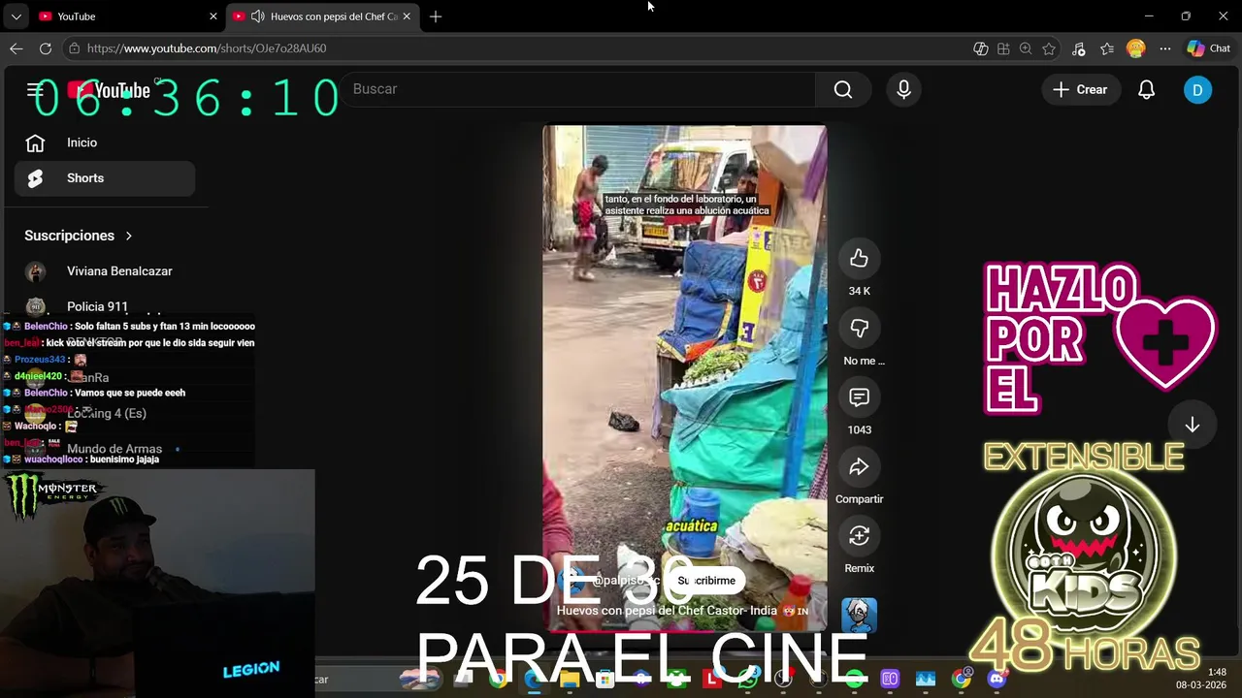This screenshot has height=698, width=1242.
Task: Open the tab actions dropdown
Action: [16, 16]
